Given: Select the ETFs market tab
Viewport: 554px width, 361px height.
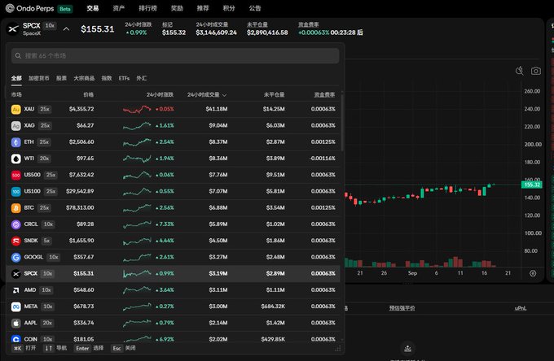Looking at the screenshot, I should (124, 78).
